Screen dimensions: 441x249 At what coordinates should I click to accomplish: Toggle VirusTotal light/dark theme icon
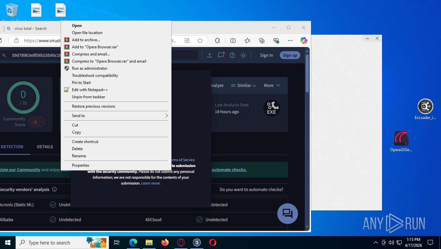click(x=243, y=55)
